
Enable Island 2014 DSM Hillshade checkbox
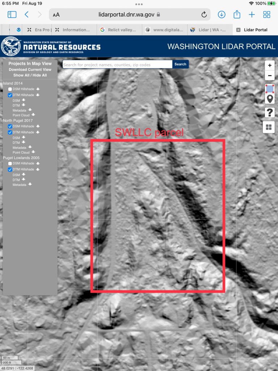10,89
